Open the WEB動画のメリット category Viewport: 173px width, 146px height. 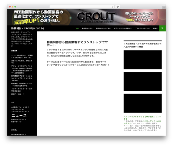click(x=19, y=135)
